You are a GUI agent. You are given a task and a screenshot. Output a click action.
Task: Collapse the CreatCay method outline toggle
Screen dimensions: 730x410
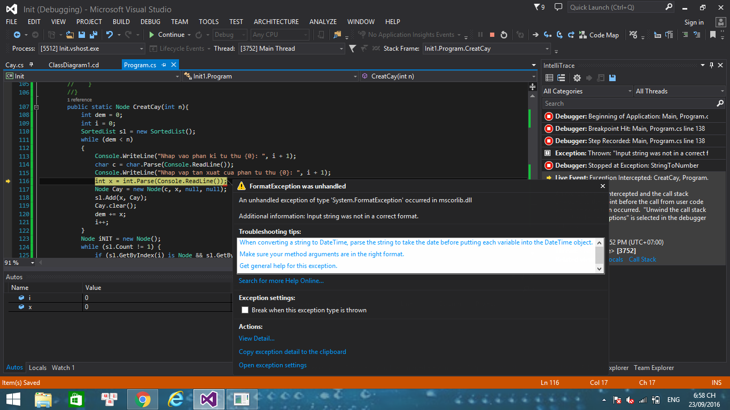(x=36, y=107)
